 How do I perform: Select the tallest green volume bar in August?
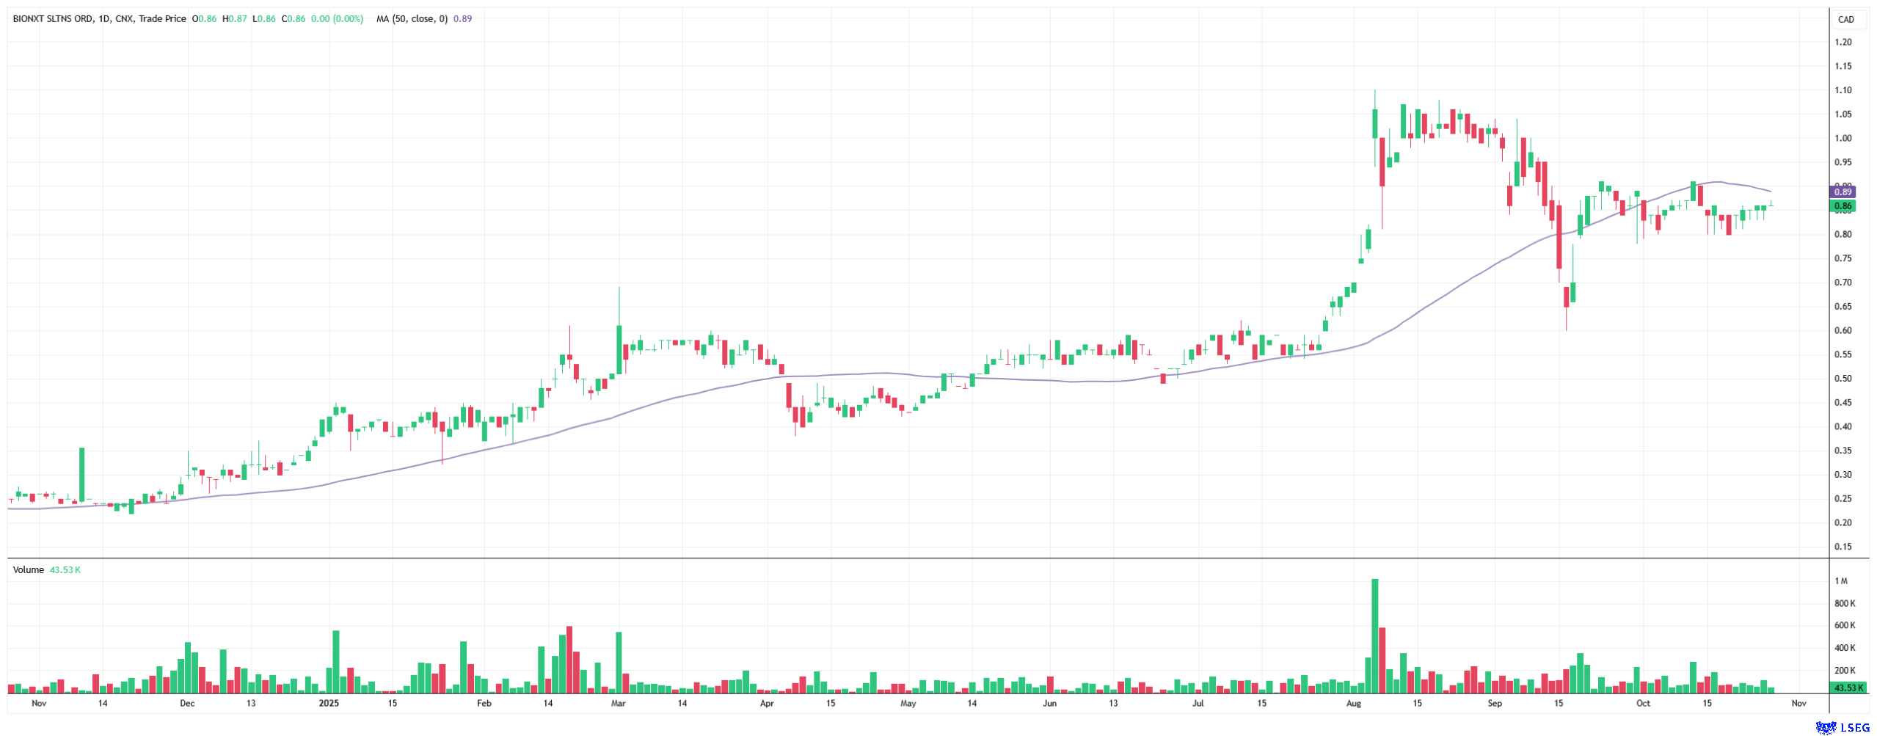pos(1374,635)
